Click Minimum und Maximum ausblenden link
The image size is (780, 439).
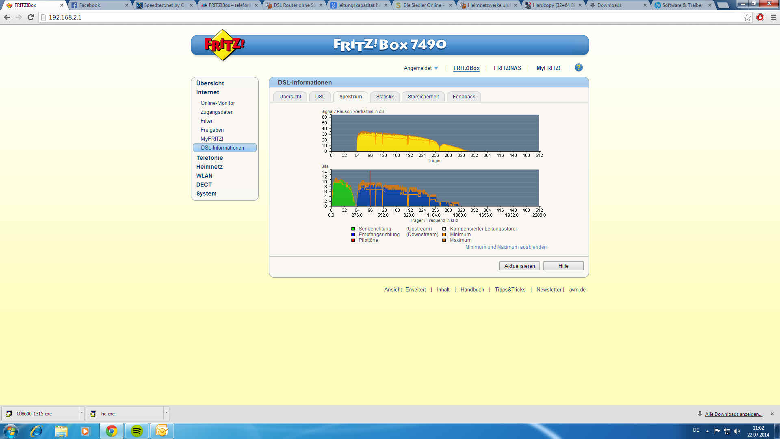(506, 247)
